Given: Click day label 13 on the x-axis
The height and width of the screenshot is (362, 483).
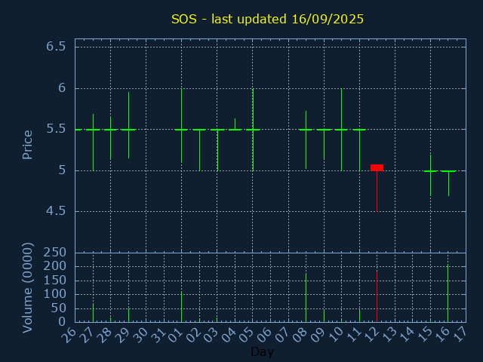Looking at the screenshot, I should 388,335.
